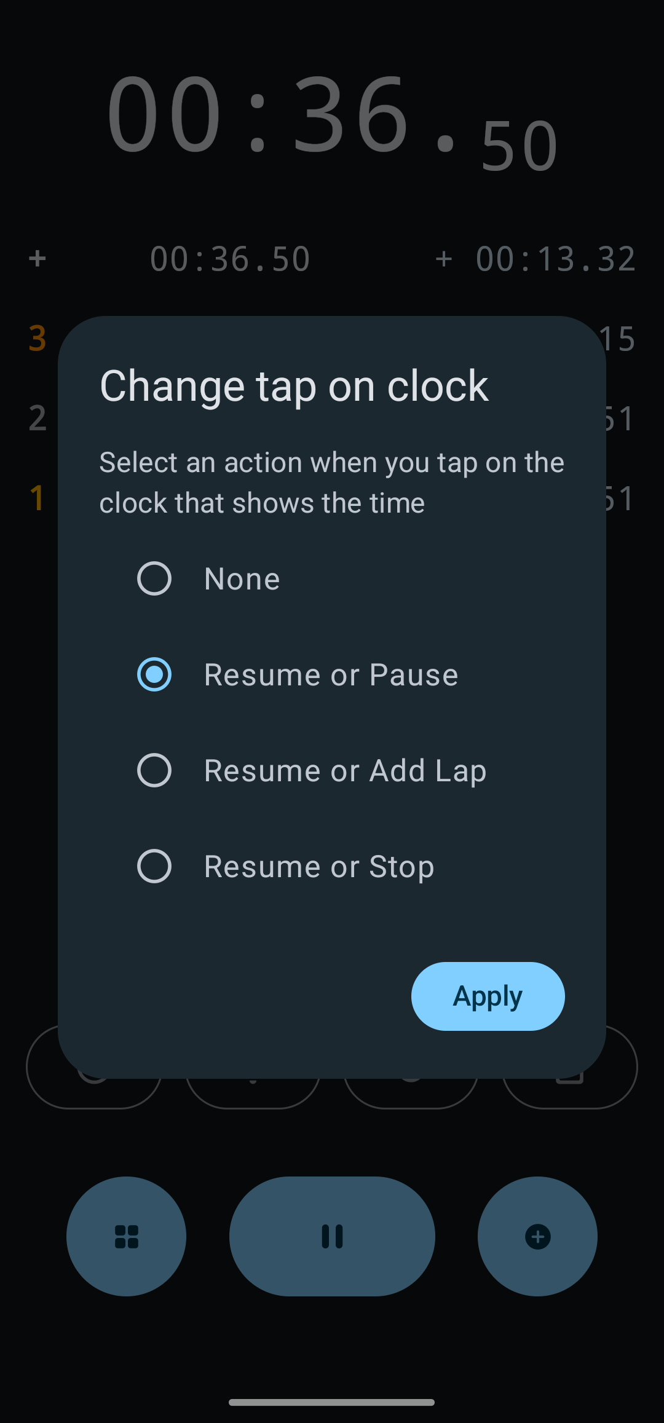This screenshot has width=664, height=1423.
Task: Tap the pause stopwatch button
Action: pyautogui.click(x=332, y=1236)
